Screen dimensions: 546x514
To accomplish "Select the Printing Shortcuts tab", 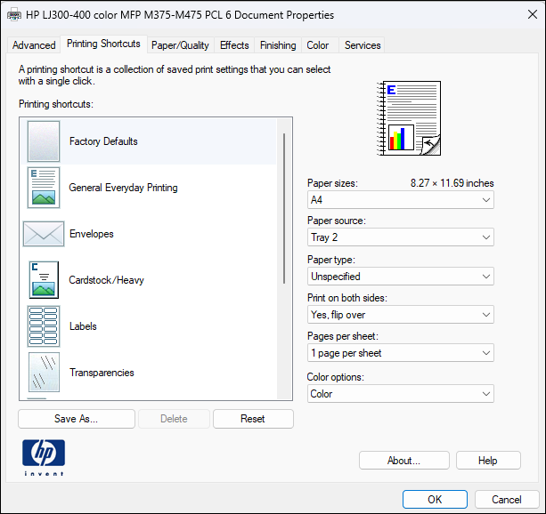I will (x=103, y=44).
